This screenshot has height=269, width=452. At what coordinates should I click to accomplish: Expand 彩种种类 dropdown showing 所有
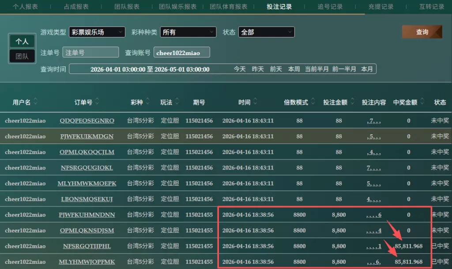188,32
